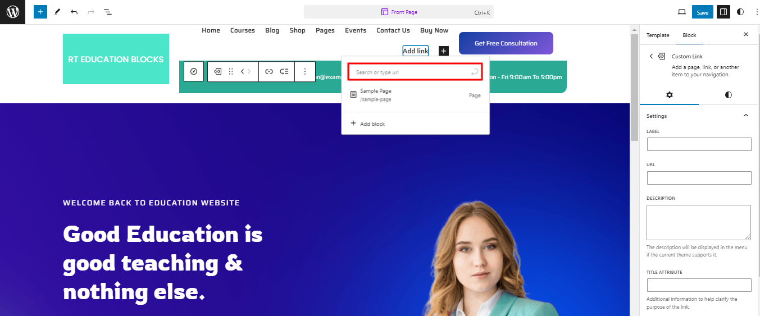Click the Link chain icon in block toolbar
This screenshot has height=316, width=760.
[268, 71]
